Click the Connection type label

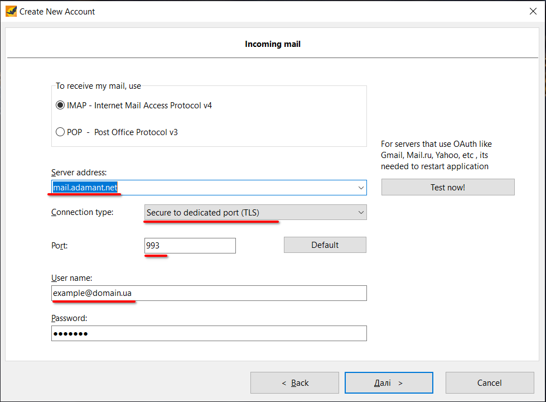82,212
